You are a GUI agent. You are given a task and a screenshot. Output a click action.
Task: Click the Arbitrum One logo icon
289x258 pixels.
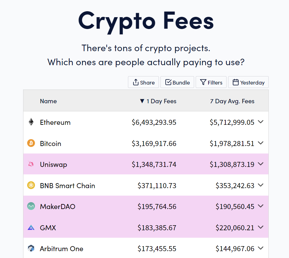click(31, 248)
